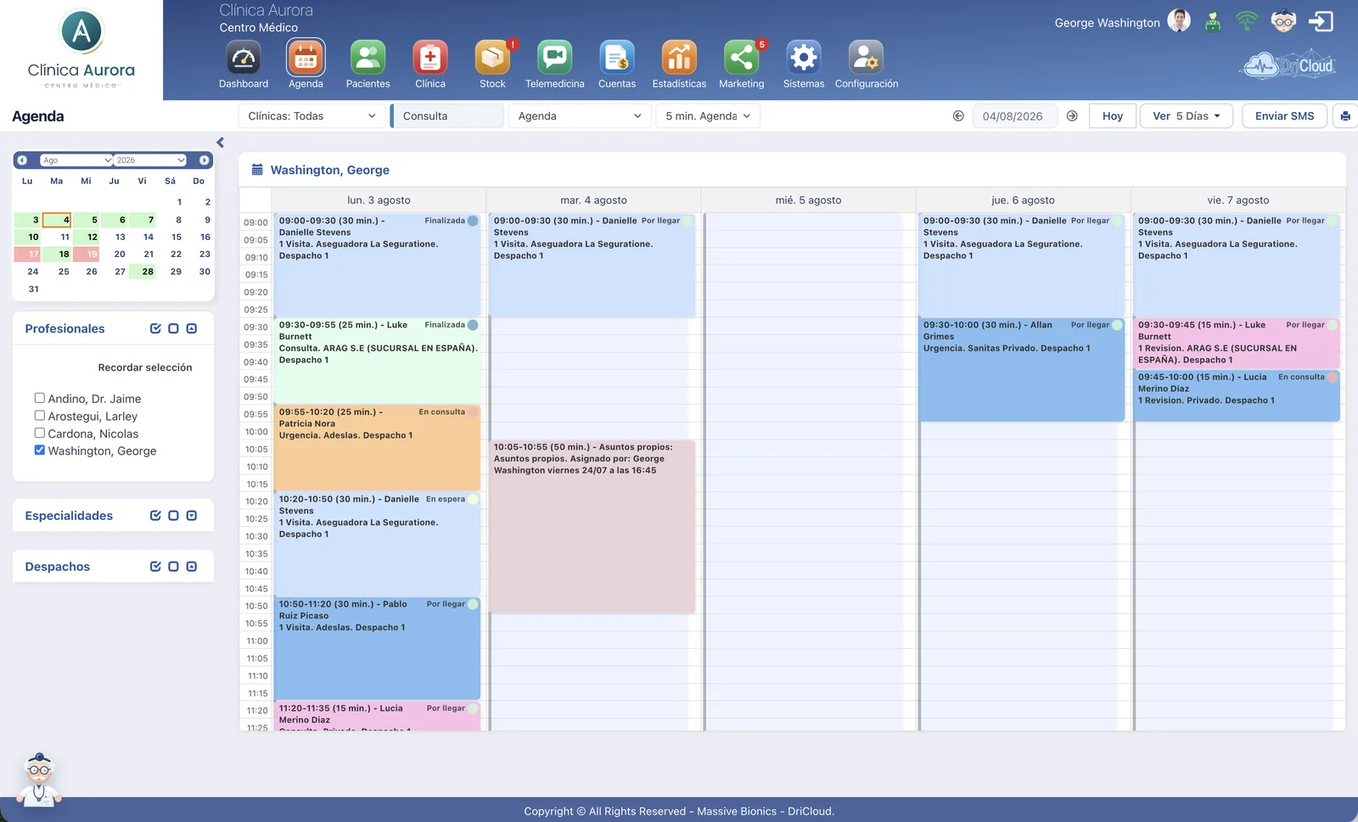Open the Cuentas module
The width and height of the screenshot is (1358, 822).
point(617,64)
